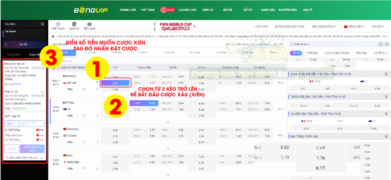The width and height of the screenshot is (391, 180).
Task: Open the LỊCH SỬ history icon
Action: (74, 24)
